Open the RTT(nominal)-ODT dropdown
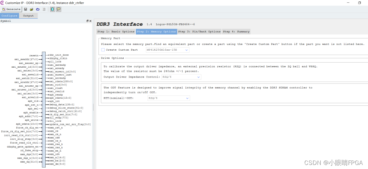Viewport: 368px width, 169px height. [x=169, y=98]
